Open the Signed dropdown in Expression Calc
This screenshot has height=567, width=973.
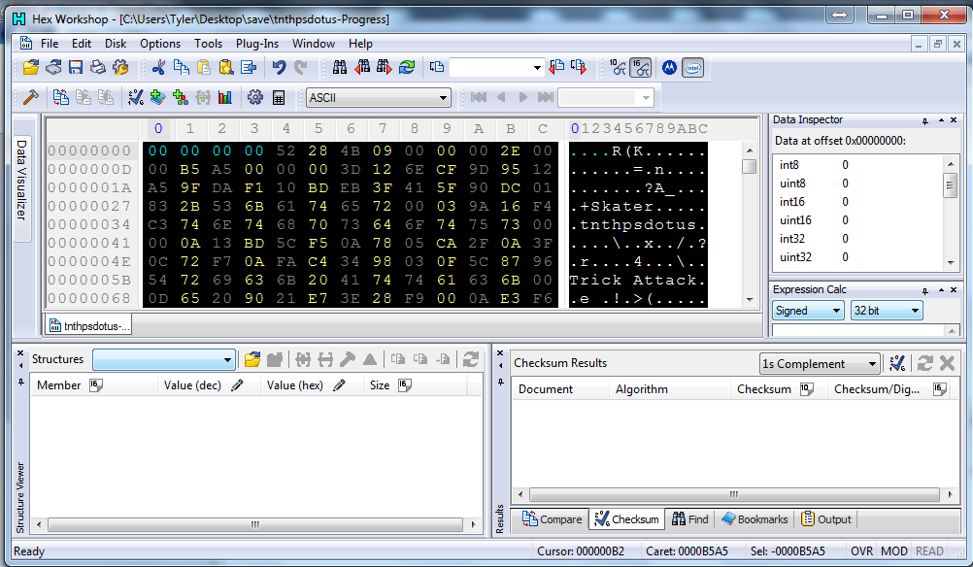pos(836,311)
